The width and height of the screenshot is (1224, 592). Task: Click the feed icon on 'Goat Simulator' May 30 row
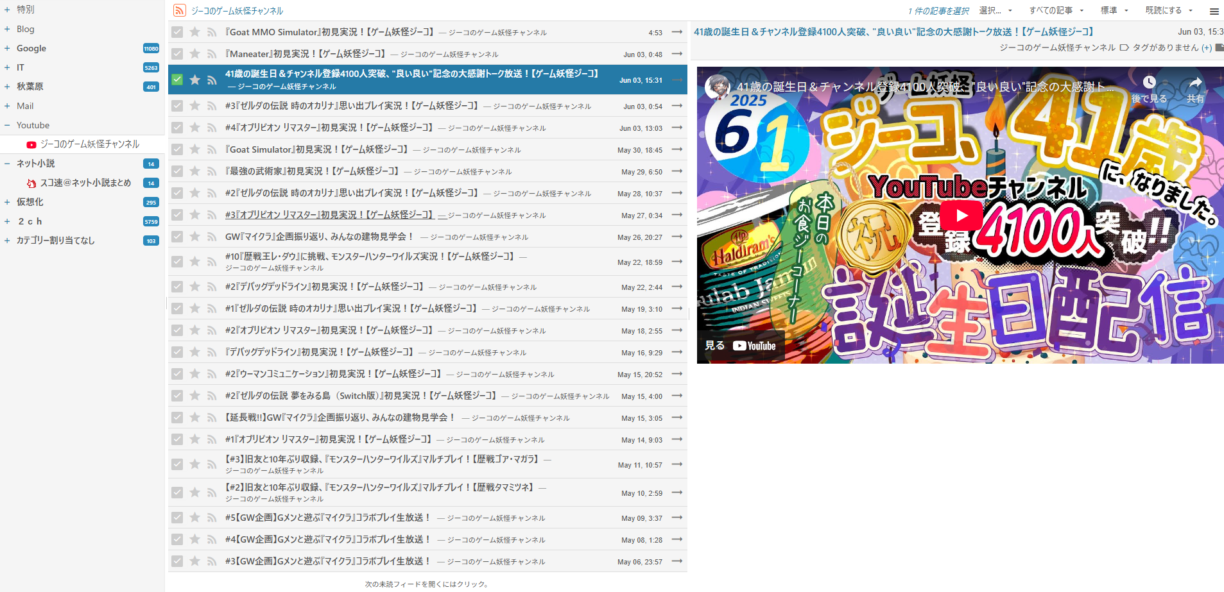pos(212,149)
